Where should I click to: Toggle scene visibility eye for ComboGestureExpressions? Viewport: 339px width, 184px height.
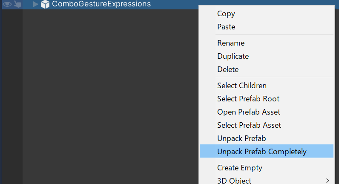(x=7, y=4)
